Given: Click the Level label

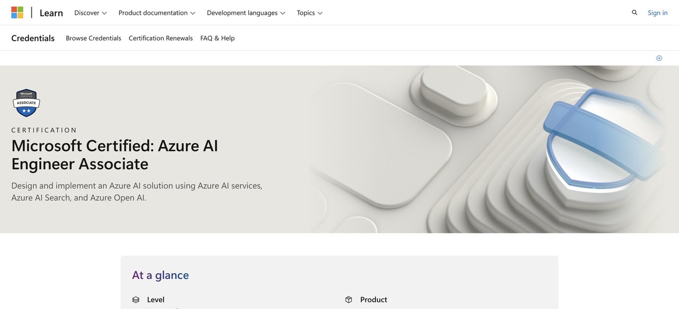Looking at the screenshot, I should (156, 299).
